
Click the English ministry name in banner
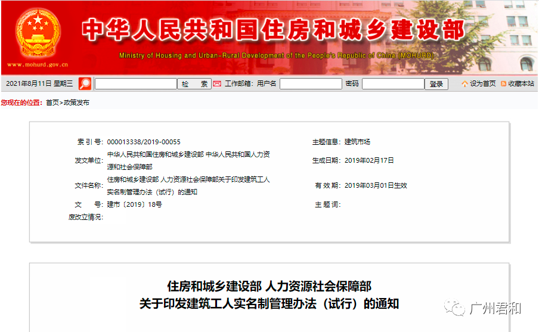click(277, 55)
